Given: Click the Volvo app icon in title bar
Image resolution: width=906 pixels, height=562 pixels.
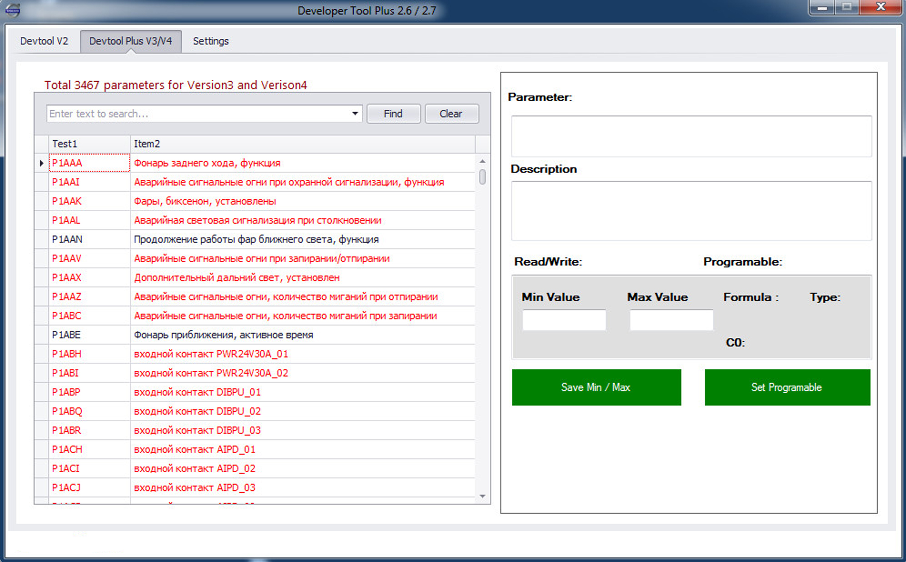Looking at the screenshot, I should pos(12,10).
